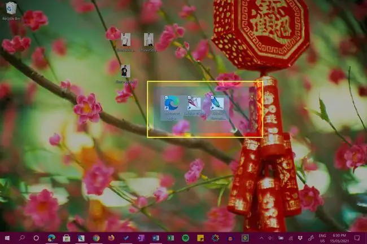Switch input language via ENG US
The image size is (367, 244).
click(322, 238)
